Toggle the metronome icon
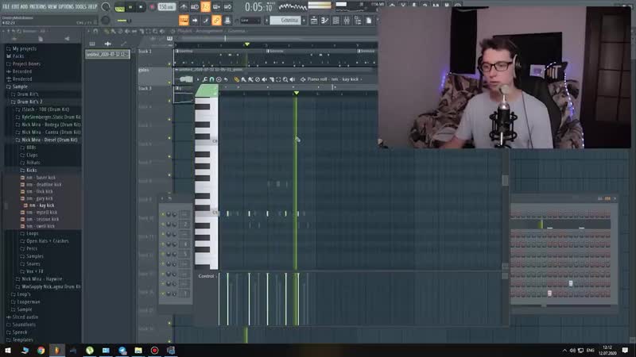This screenshot has height=357, width=636. point(184,6)
